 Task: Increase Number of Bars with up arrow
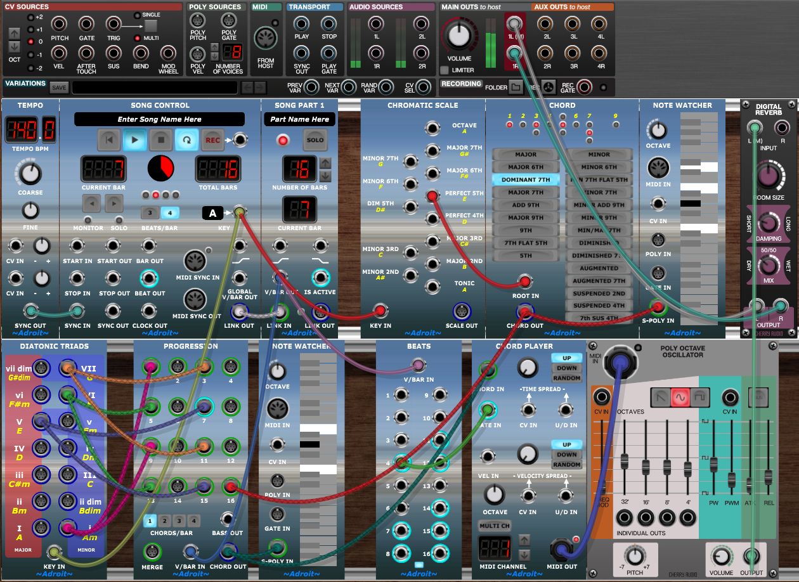(325, 163)
